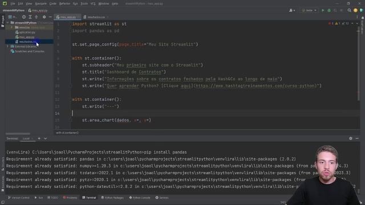
Task: Click the Run with Coverage icon
Action: (x=335, y=10)
